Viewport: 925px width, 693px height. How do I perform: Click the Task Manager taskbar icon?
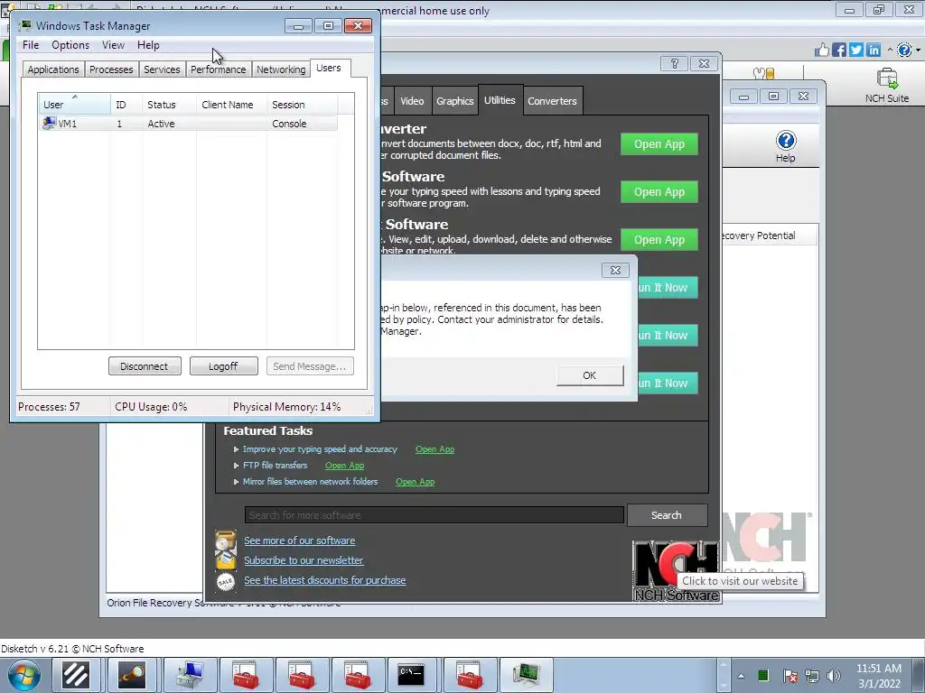pos(526,675)
